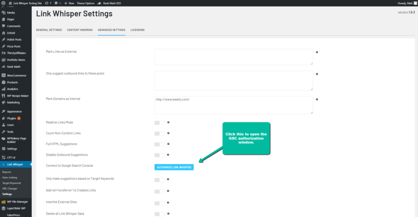Open the New content admin bar menu
This screenshot has width=418, height=217.
(69, 3)
